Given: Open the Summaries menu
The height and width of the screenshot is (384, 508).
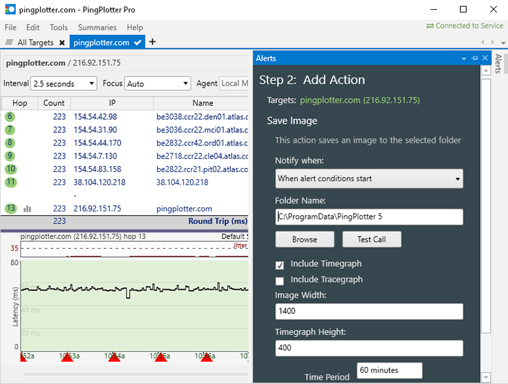Looking at the screenshot, I should (97, 28).
